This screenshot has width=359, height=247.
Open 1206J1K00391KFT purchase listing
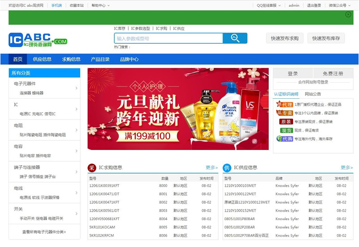(104, 186)
